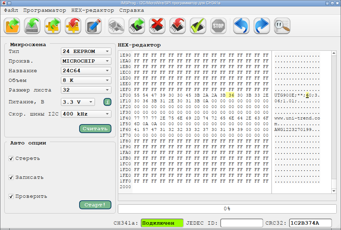Click address 1F60 in hex editor

point(125,129)
